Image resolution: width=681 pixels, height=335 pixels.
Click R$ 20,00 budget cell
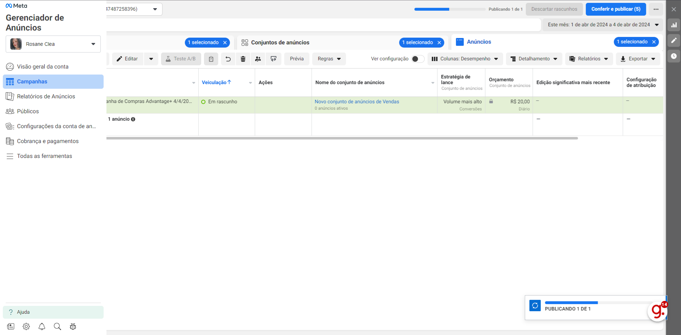(x=509, y=105)
